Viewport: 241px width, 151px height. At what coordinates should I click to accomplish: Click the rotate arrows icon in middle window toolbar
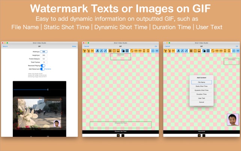(132, 51)
